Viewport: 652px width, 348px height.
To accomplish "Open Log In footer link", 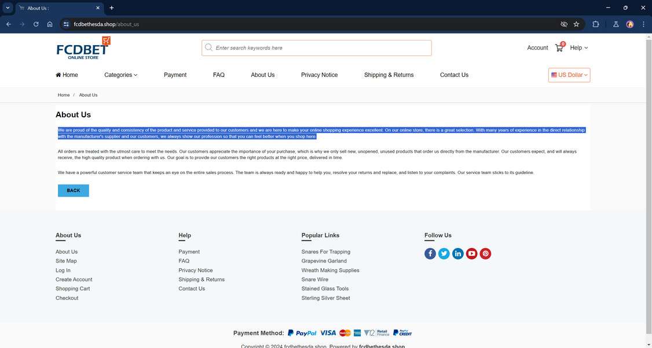I will [x=63, y=271].
